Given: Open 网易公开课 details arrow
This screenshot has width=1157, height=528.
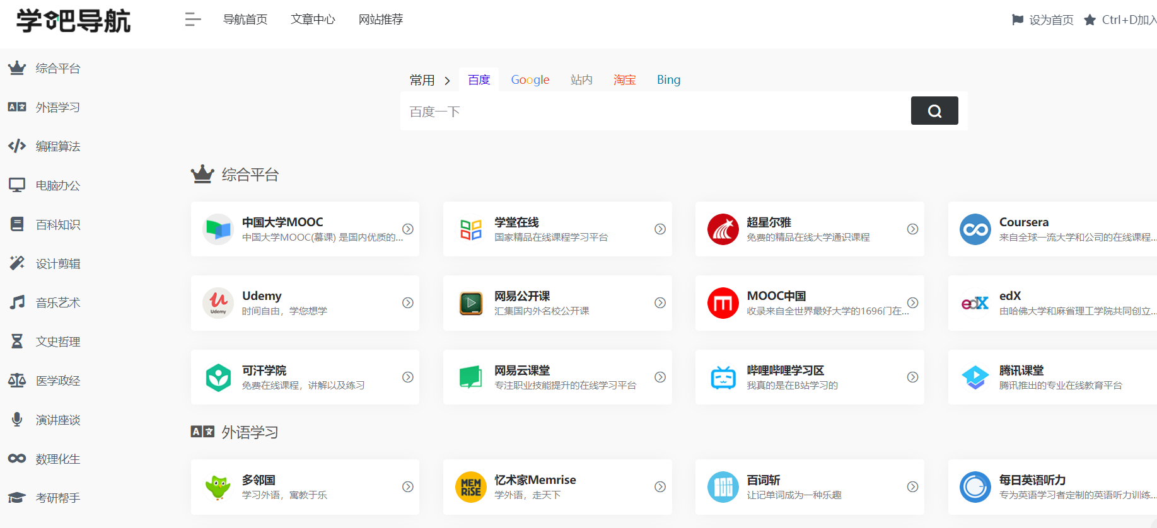Looking at the screenshot, I should tap(660, 302).
